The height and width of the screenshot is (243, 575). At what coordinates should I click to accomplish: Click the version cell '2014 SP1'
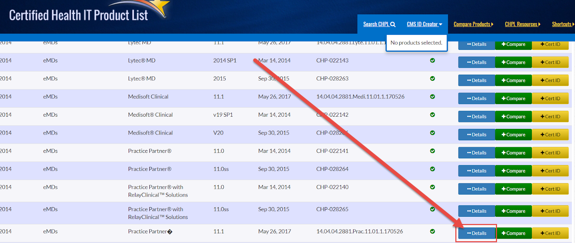click(225, 60)
